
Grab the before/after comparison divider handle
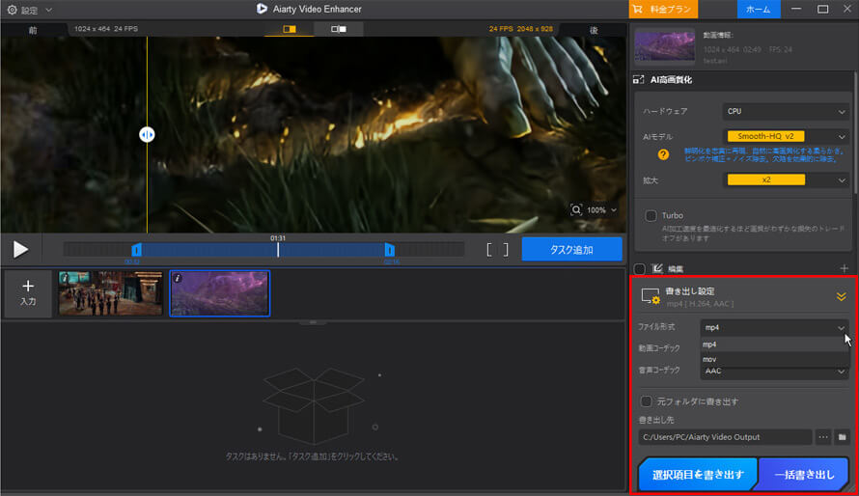(147, 135)
